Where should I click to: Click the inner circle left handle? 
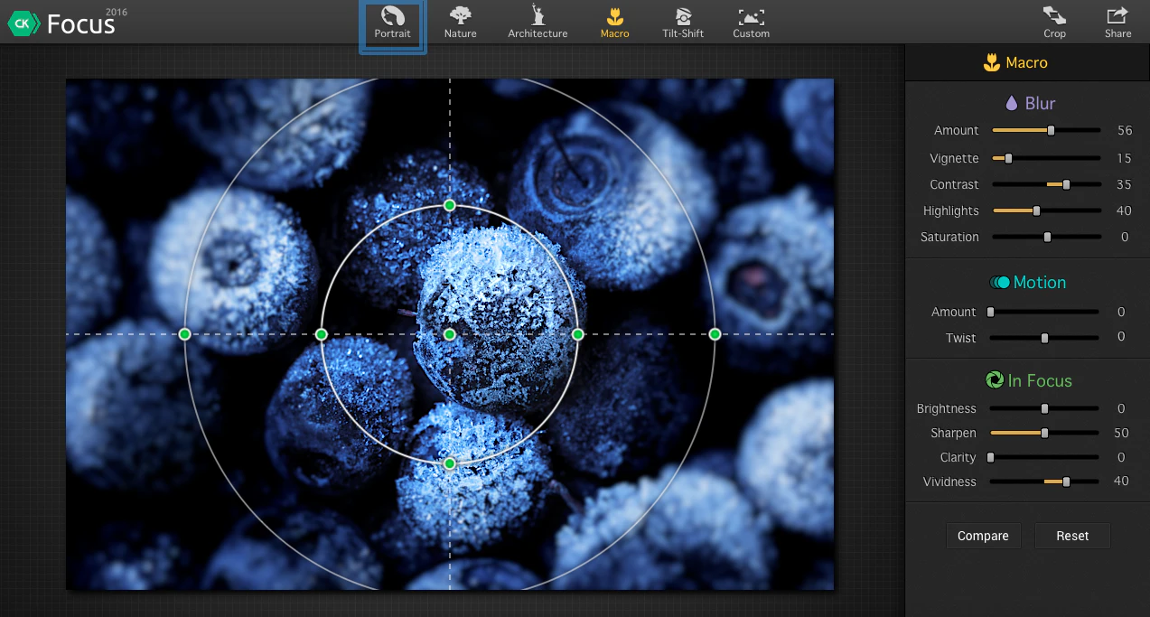click(322, 334)
